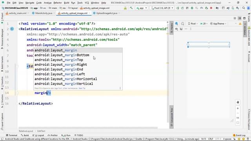The width and height of the screenshot is (251, 141).
Task: Click the Apply Changes and Restart Activity icon
Action: coord(182,8)
